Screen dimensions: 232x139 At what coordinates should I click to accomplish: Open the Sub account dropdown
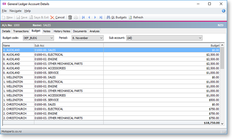200,38
